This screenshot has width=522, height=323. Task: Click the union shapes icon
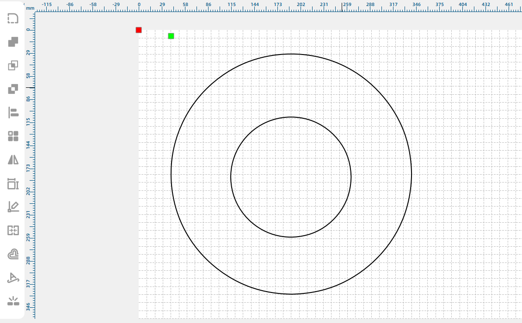pos(13,42)
